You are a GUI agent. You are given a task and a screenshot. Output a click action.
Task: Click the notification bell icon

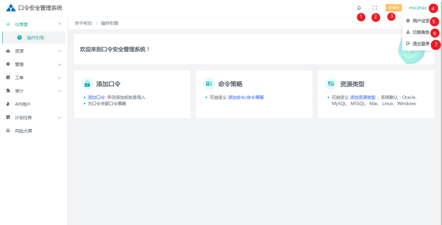[x=359, y=8]
